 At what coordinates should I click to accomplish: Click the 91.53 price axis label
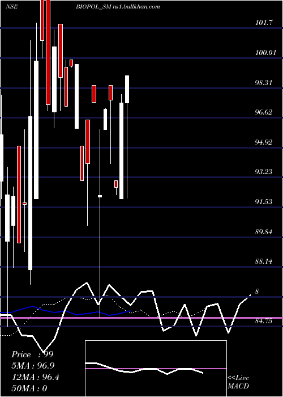point(264,201)
